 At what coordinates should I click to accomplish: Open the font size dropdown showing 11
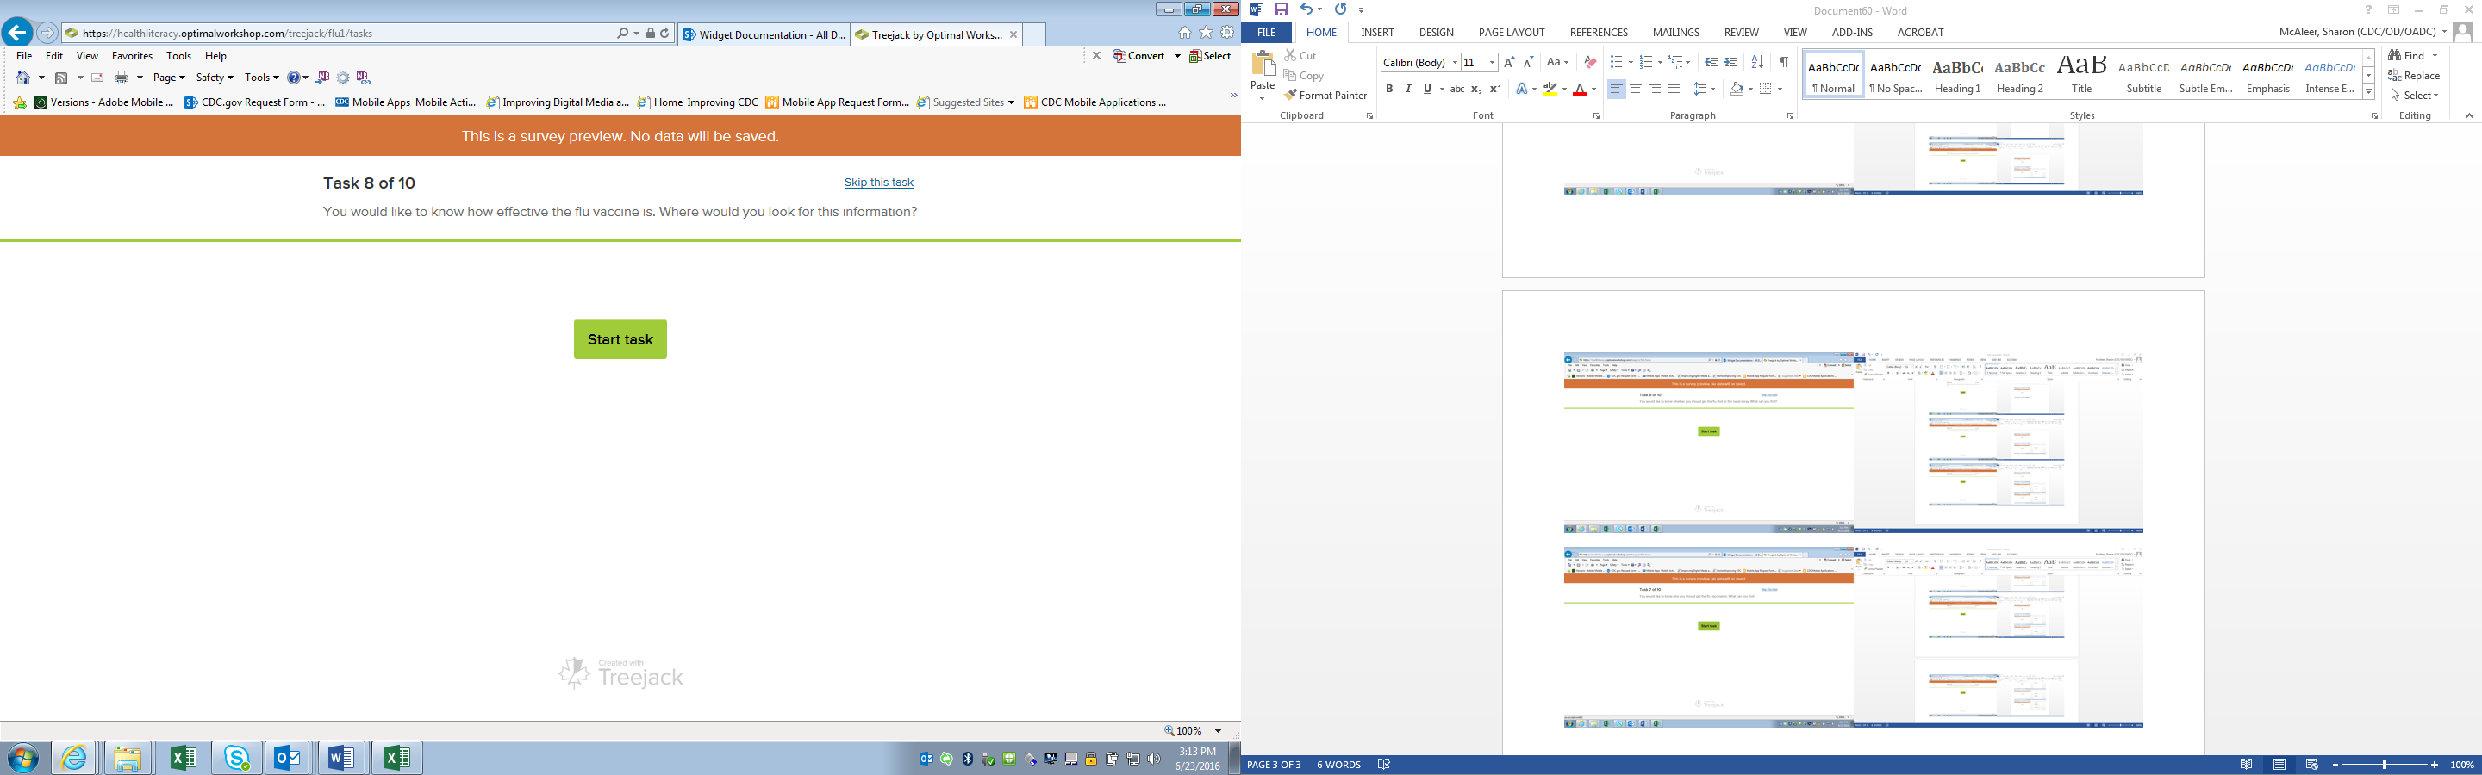click(1493, 63)
